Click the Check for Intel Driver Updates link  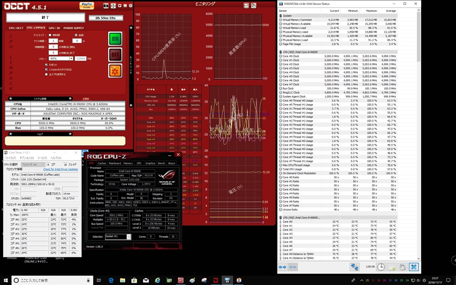pos(61,169)
